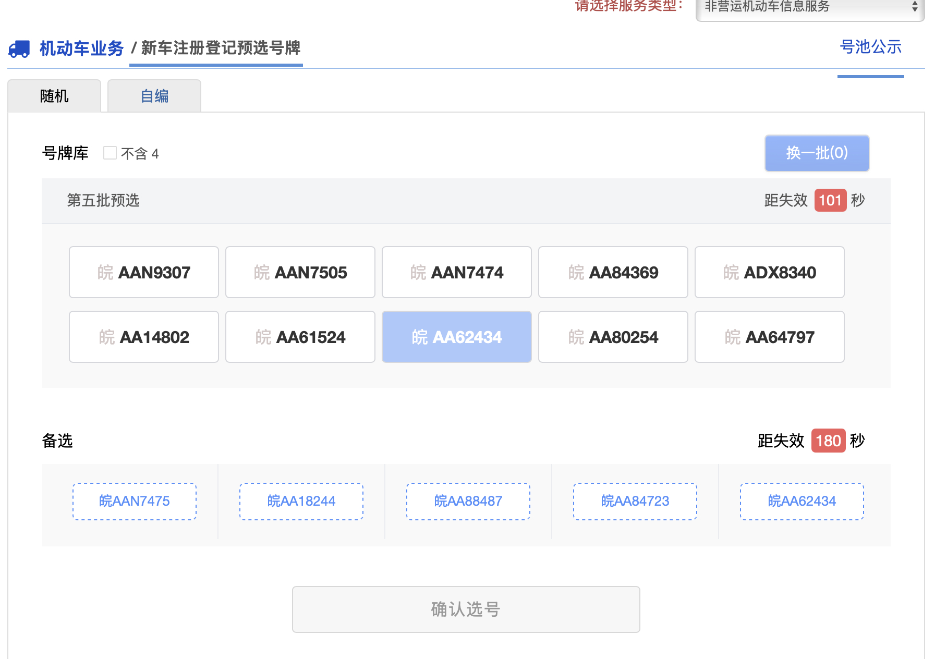
Task: Click the 换一批(0) button
Action: coord(817,153)
